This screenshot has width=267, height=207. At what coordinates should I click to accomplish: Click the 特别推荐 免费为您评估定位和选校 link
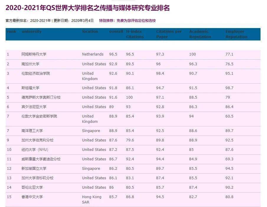tap(127, 21)
